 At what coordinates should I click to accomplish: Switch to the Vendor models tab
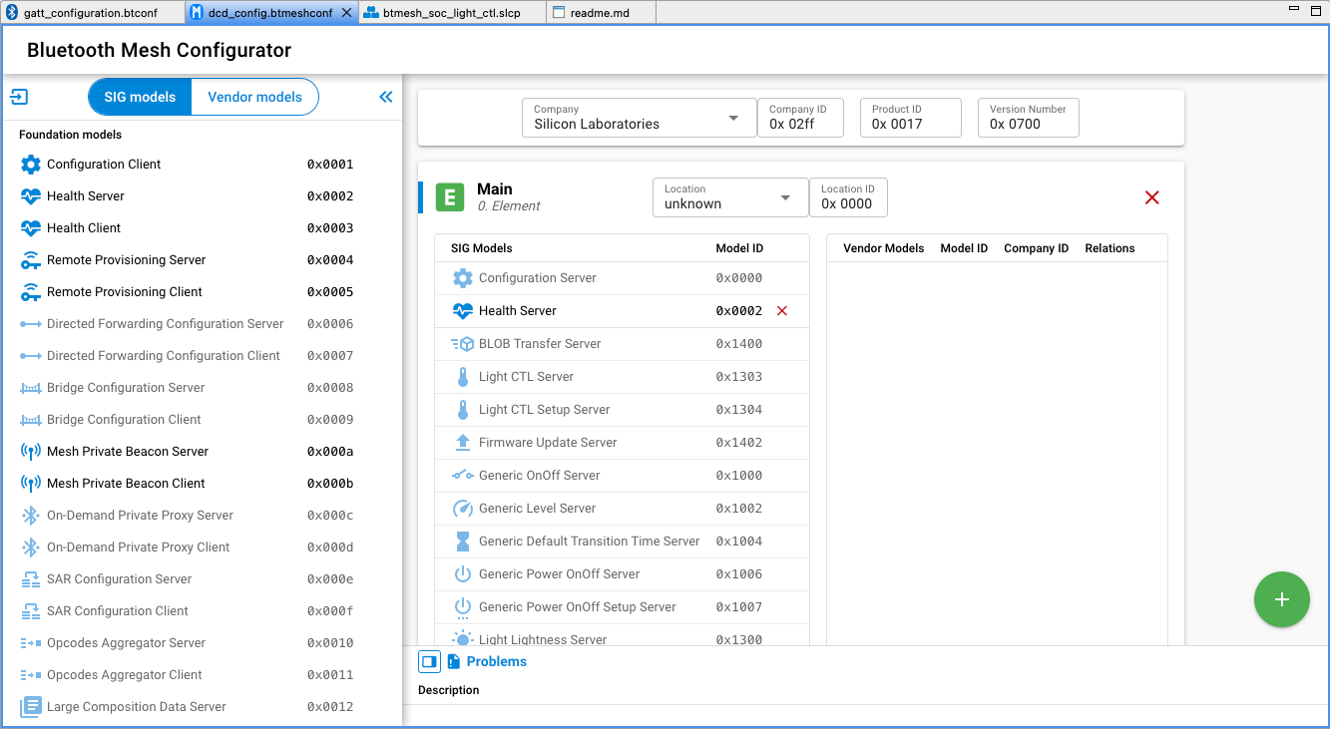253,97
